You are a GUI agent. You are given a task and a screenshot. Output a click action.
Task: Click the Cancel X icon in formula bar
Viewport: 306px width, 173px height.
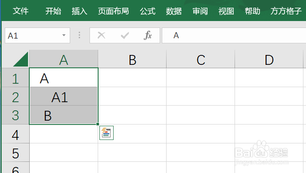[102, 36]
